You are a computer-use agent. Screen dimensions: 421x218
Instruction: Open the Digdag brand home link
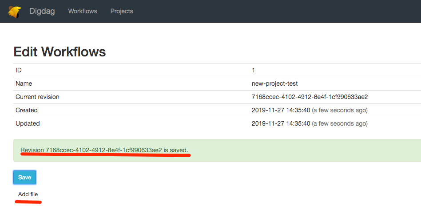(42, 11)
